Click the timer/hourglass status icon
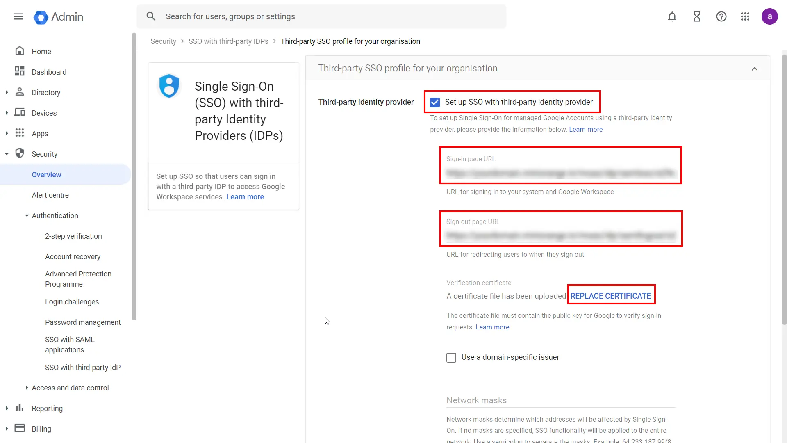Image resolution: width=787 pixels, height=443 pixels. [697, 16]
